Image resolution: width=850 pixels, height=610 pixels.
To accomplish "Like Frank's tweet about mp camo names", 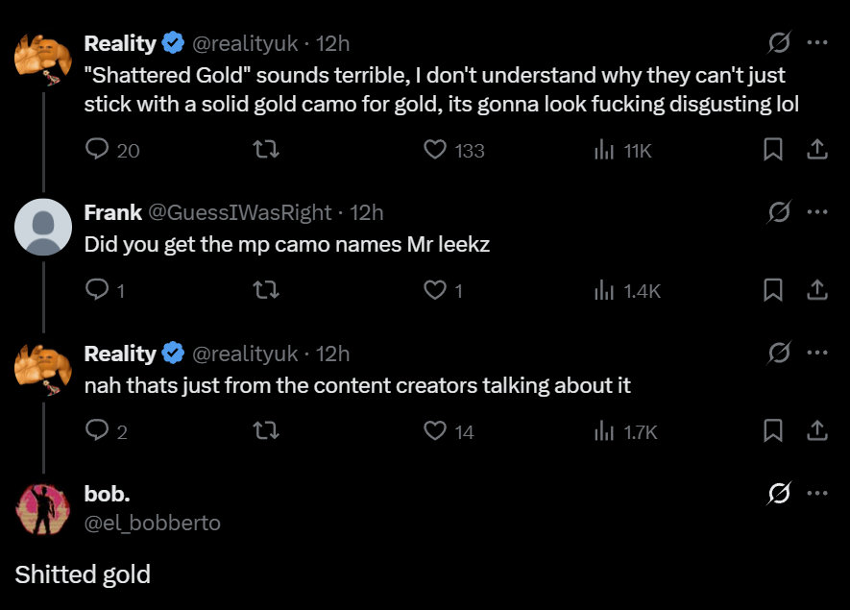I will 435,289.
